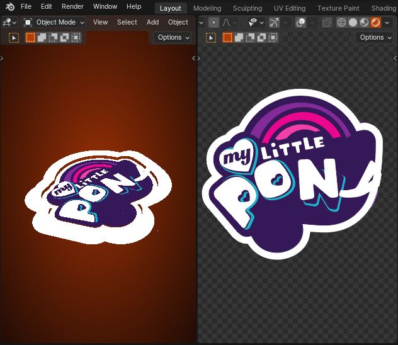Switch to the Sculpting workspace tab
Image resolution: width=398 pixels, height=345 pixels.
(247, 8)
